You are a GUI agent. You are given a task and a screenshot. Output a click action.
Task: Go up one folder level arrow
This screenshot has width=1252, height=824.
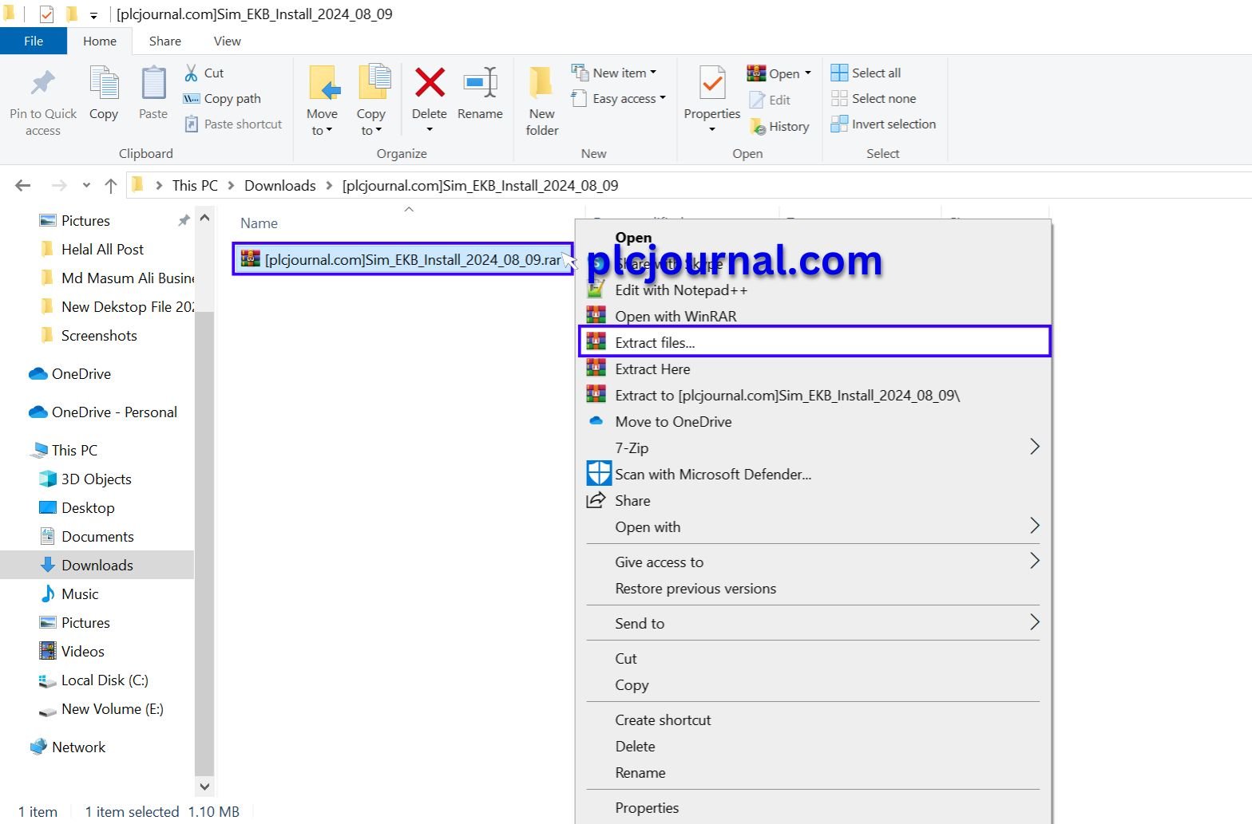pos(111,186)
